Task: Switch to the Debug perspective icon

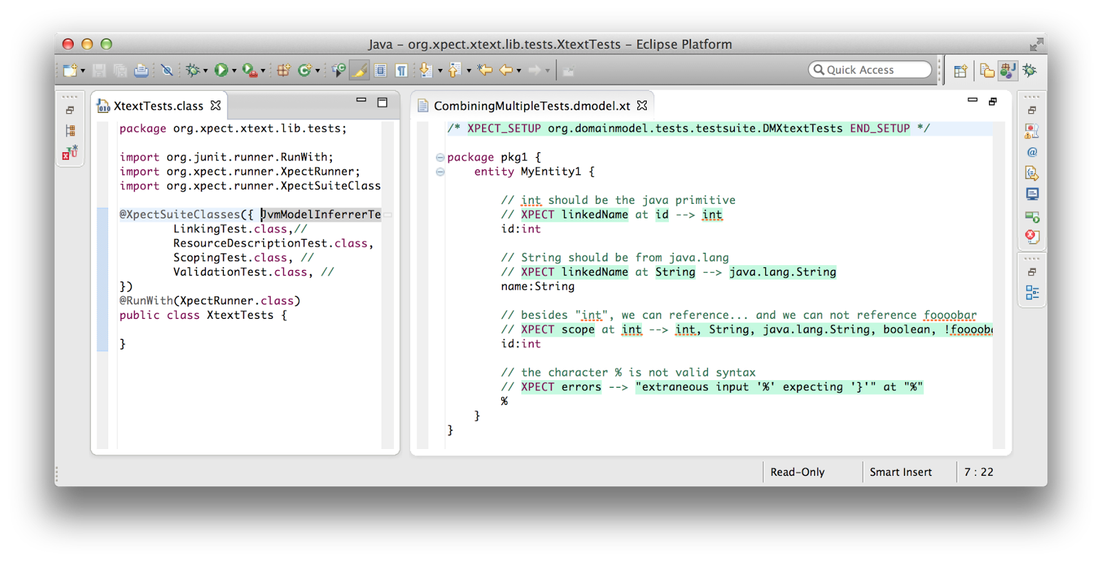Action: tap(1030, 70)
